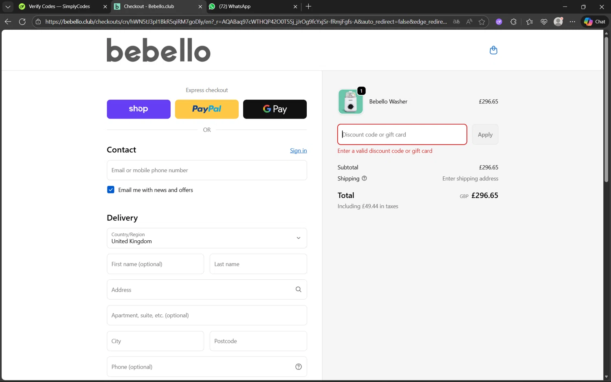Open the user profile avatar
Image resolution: width=611 pixels, height=382 pixels.
coord(558,22)
